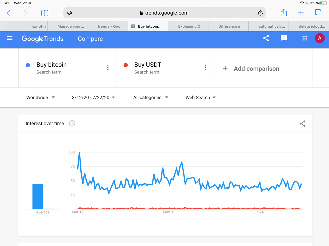Open options menu for Buy bitcoin term
329x246 pixels.
click(x=108, y=68)
